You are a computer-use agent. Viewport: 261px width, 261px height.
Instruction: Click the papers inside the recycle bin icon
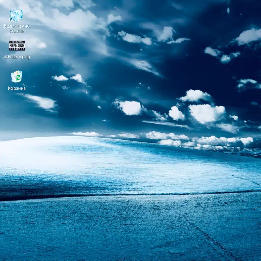point(17,73)
